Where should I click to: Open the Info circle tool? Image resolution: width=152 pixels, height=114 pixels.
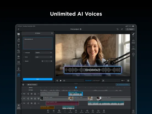tap(133, 54)
